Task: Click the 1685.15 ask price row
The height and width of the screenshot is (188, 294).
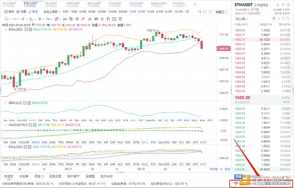Action: 261,40
